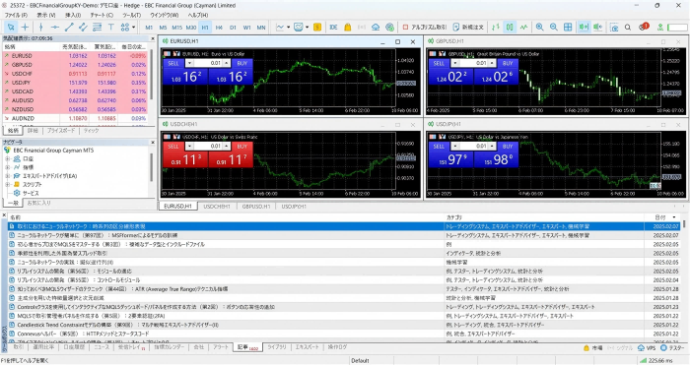The width and height of the screenshot is (690, 365).
Task: Switch chart to candlestick type
Action: [510, 28]
